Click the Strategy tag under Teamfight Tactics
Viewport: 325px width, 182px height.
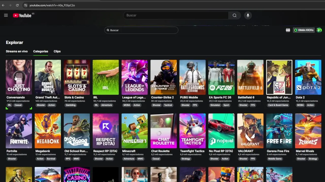(186, 159)
